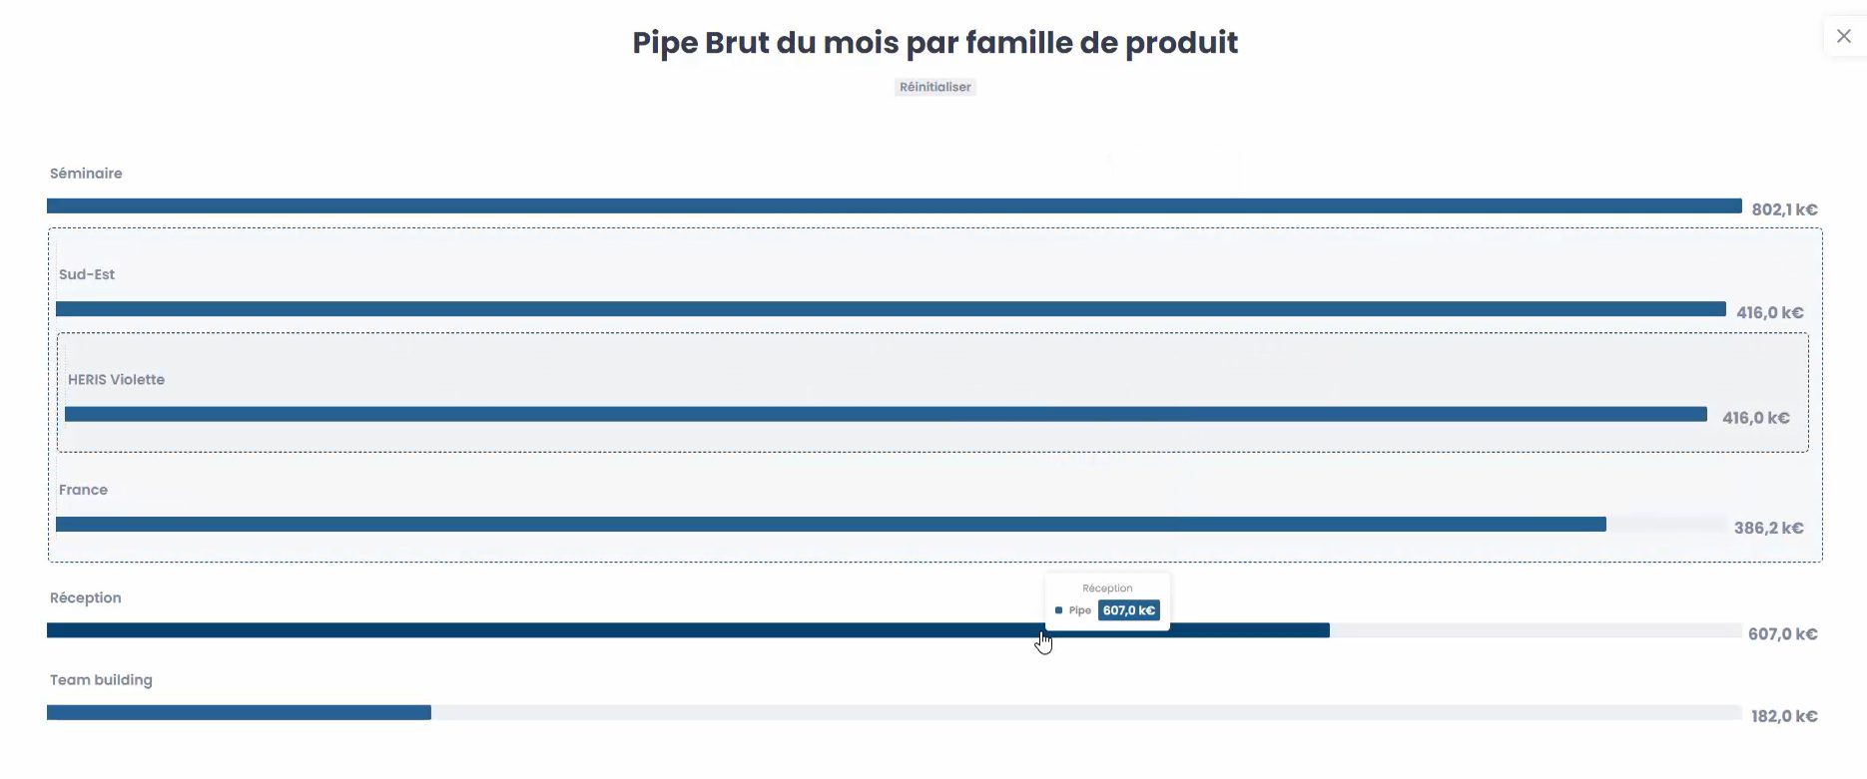Click the 607,0 k€ tooltip badge
The height and width of the screenshot is (779, 1867).
(x=1129, y=610)
